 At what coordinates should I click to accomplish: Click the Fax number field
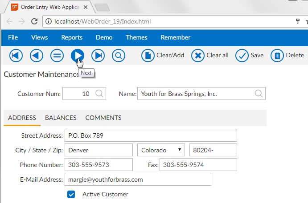pyautogui.click(x=198, y=165)
